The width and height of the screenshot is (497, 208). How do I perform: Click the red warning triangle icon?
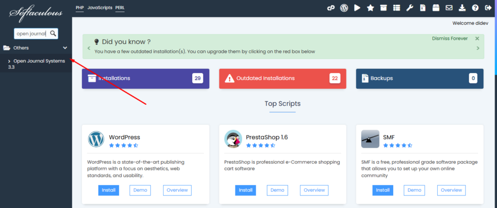pos(230,78)
